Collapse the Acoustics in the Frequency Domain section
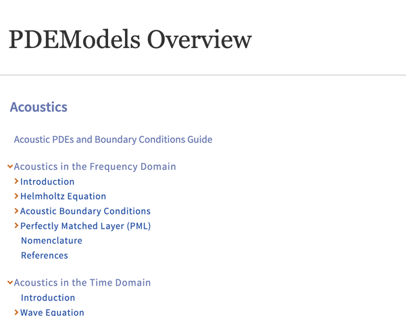406x316 pixels. pos(10,166)
